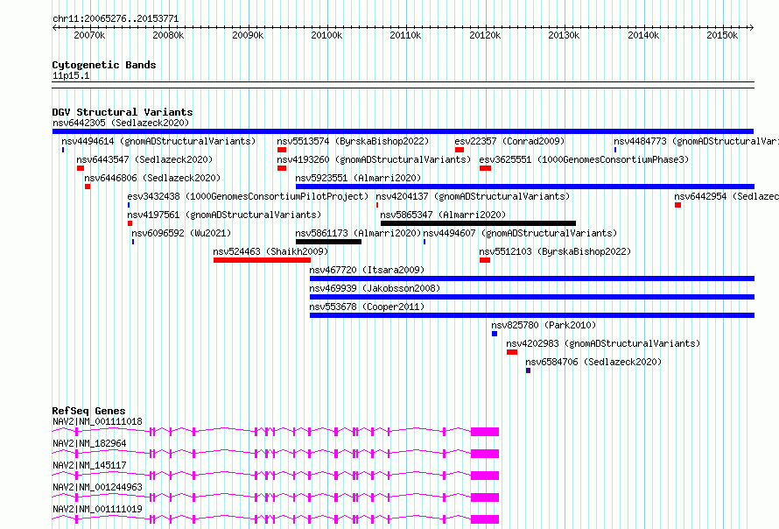
Task: Open nsv524463 (Shaikh2009) label
Action: click(x=270, y=251)
